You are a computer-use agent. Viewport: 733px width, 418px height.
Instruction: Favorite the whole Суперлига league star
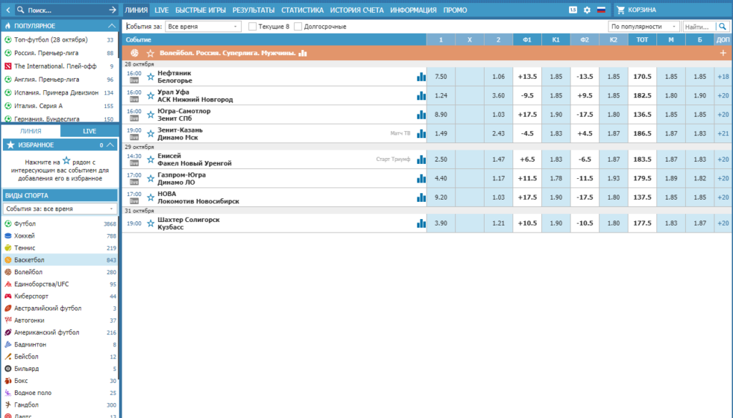[150, 53]
